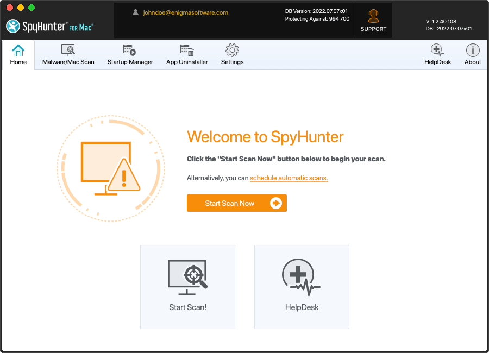The width and height of the screenshot is (489, 353).
Task: Select the large Start Scan! tile
Action: click(x=187, y=287)
